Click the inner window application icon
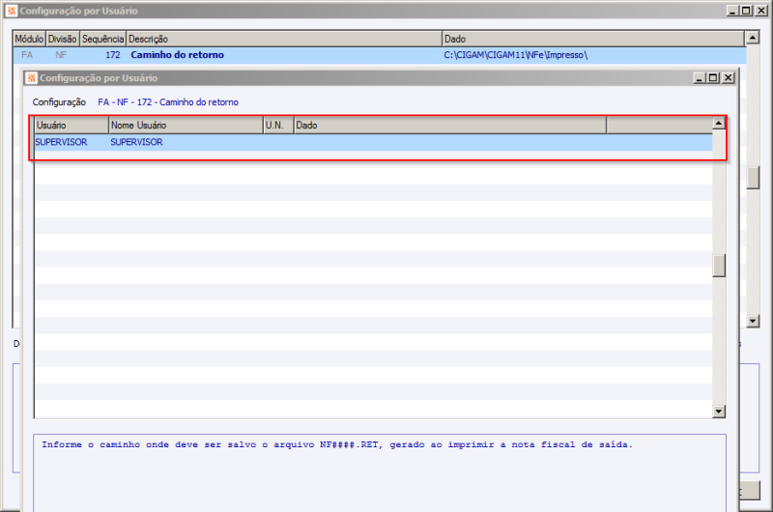The height and width of the screenshot is (512, 773). point(32,78)
